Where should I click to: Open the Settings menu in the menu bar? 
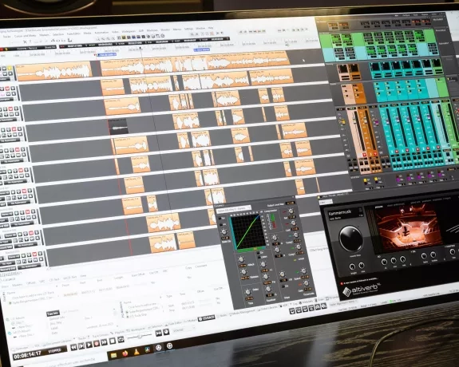188,29
